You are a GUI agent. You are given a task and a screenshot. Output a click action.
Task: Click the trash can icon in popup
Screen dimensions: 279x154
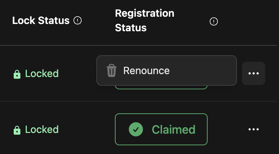click(111, 70)
